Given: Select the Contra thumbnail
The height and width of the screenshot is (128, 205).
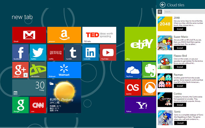Looking at the screenshot, I should tap(165, 100).
